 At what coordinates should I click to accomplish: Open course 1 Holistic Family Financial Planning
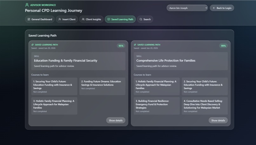point(157,86)
